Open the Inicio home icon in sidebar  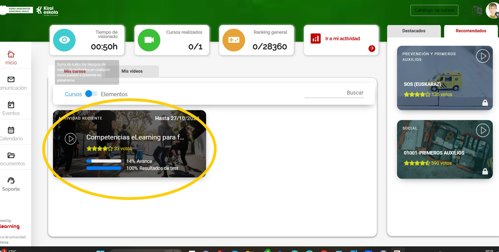pos(11,54)
